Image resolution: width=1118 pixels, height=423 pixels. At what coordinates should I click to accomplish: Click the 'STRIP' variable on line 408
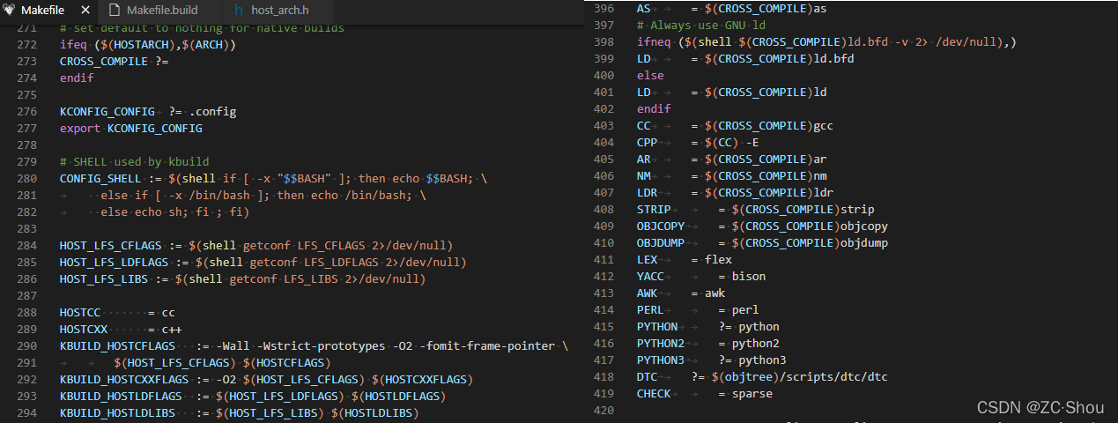point(654,209)
